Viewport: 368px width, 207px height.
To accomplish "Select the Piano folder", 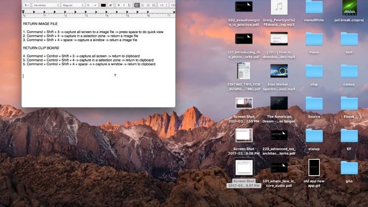I will (314, 44).
